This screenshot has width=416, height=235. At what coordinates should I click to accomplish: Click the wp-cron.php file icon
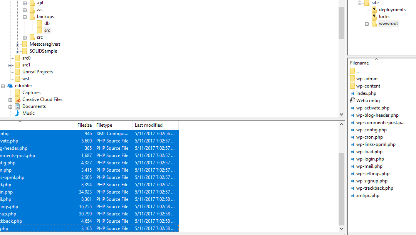tap(352, 137)
